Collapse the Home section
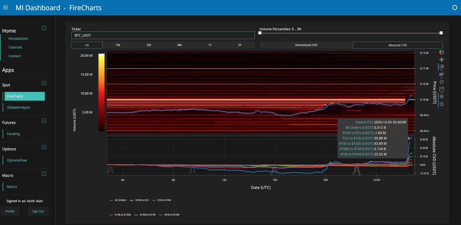This screenshot has width=461, height=225. [44, 28]
